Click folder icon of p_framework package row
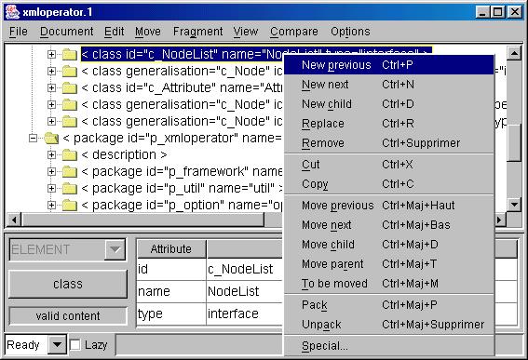528x360 pixels. (x=70, y=171)
